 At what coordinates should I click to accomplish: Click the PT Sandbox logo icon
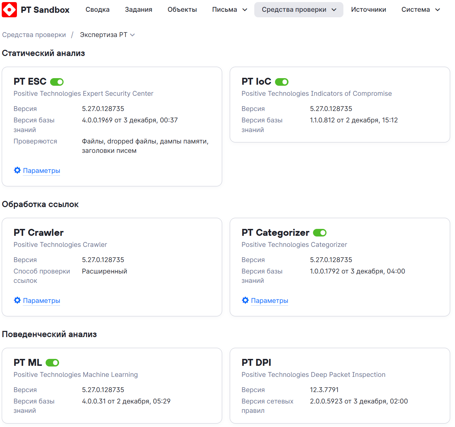click(x=9, y=10)
